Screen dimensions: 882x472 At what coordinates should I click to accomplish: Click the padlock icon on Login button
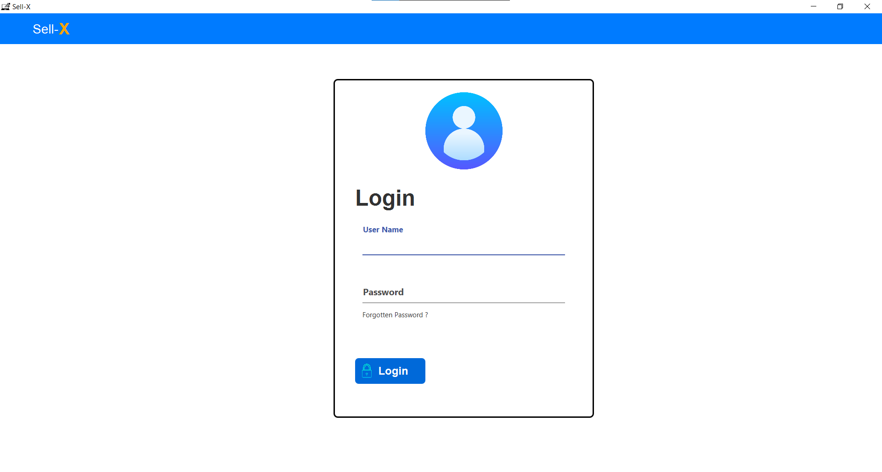[367, 371]
